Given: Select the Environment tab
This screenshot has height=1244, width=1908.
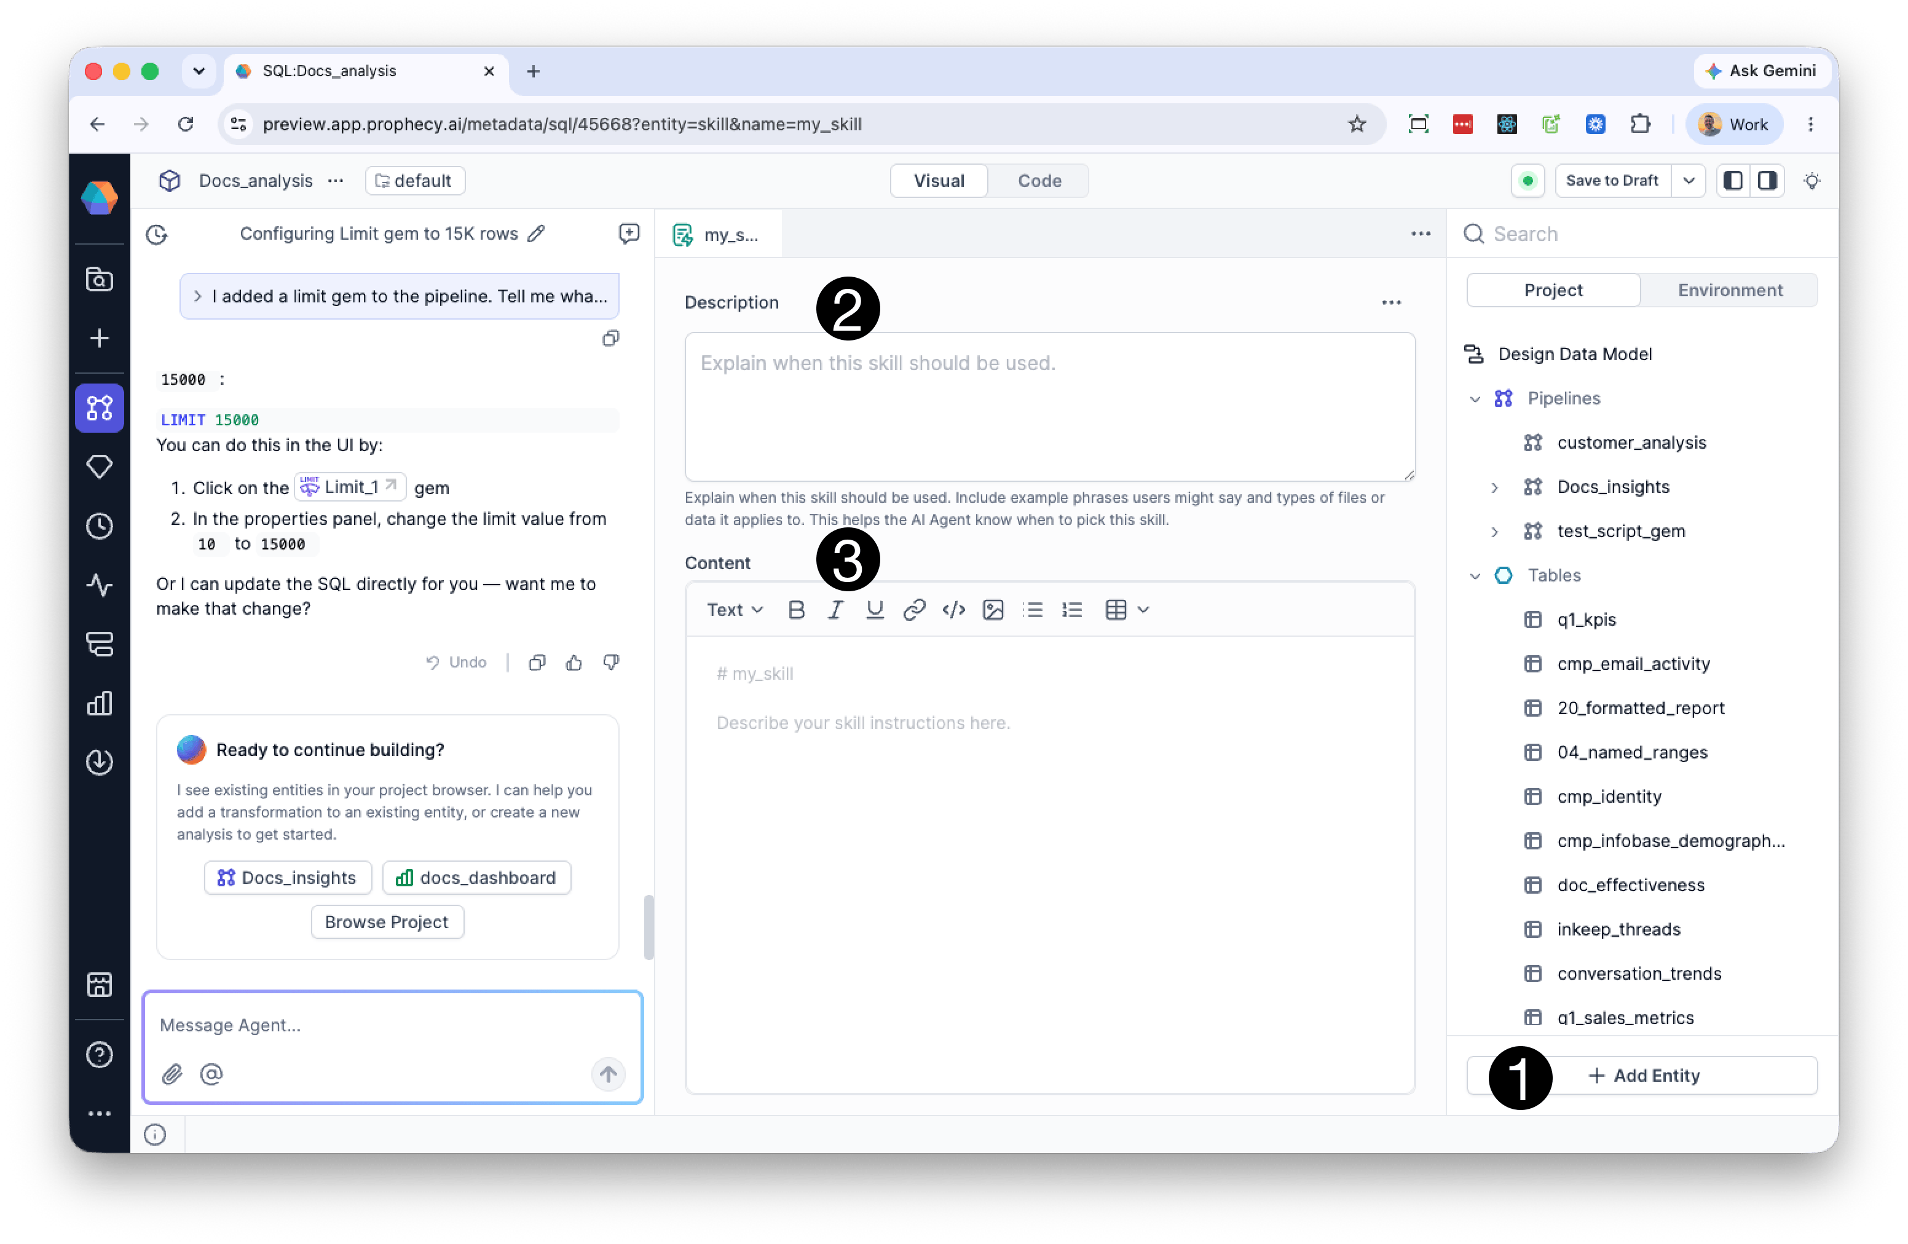Looking at the screenshot, I should click(1730, 290).
